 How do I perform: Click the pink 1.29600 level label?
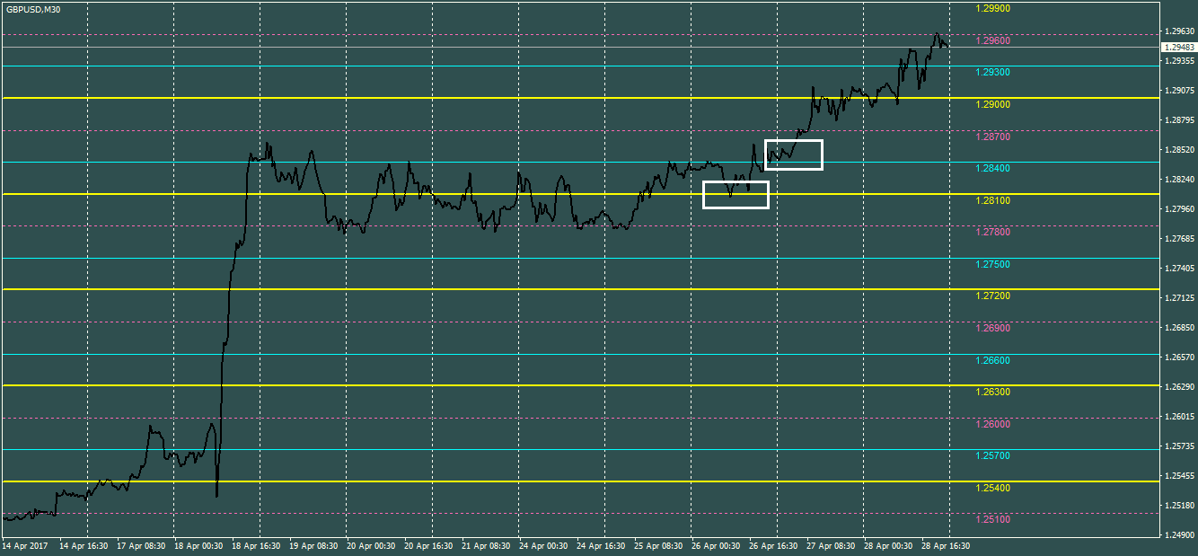click(x=992, y=40)
